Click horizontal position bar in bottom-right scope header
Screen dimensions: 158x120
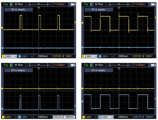click(119, 65)
